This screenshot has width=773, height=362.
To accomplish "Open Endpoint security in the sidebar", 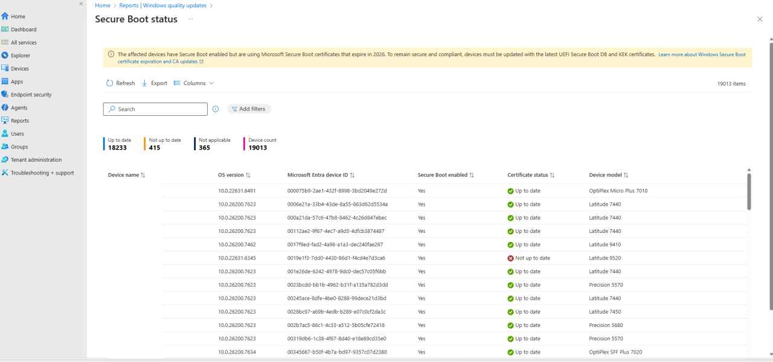I will [31, 95].
